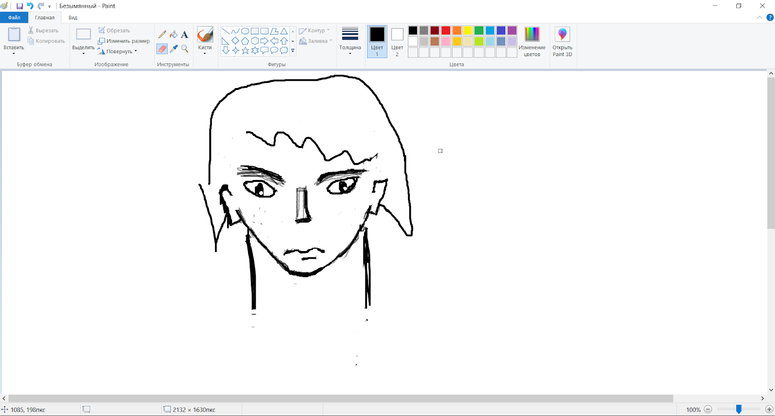
Task: Choose the diamond shape
Action: pyautogui.click(x=235, y=41)
